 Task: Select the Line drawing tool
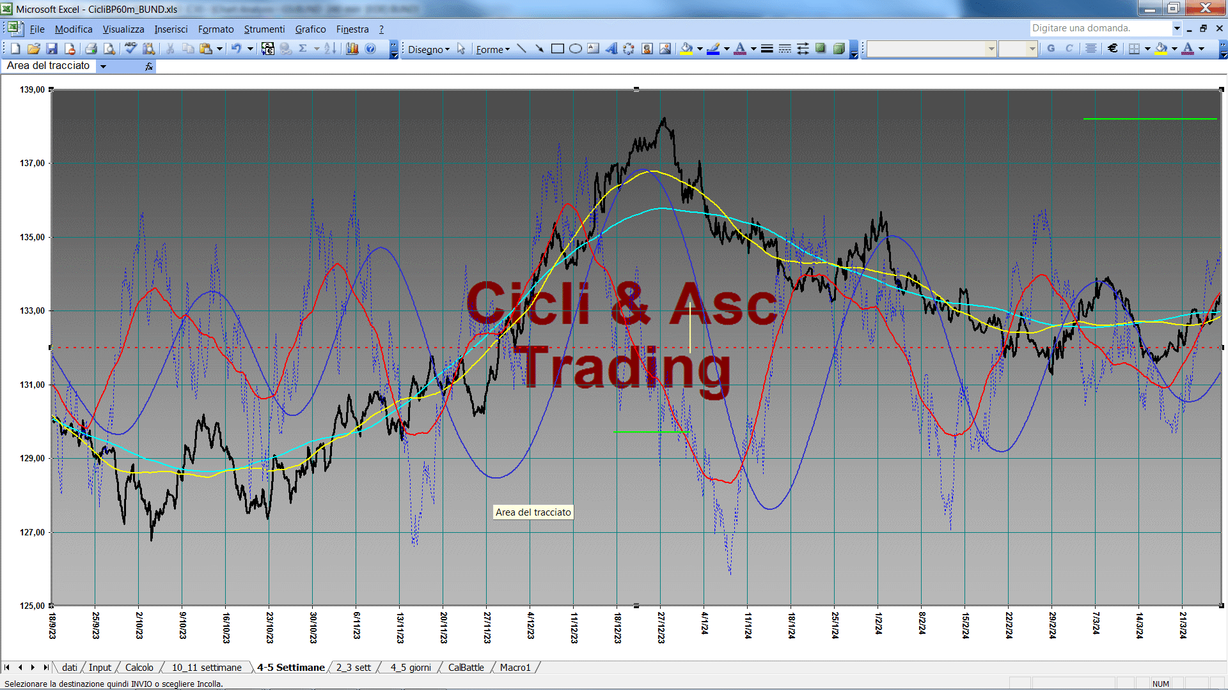(522, 49)
